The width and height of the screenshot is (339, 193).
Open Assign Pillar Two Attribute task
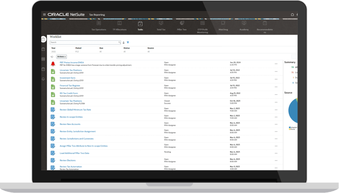(84, 146)
